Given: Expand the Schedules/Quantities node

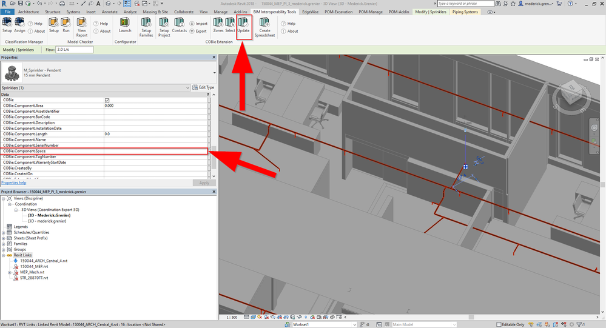Looking at the screenshot, I should 4,233.
